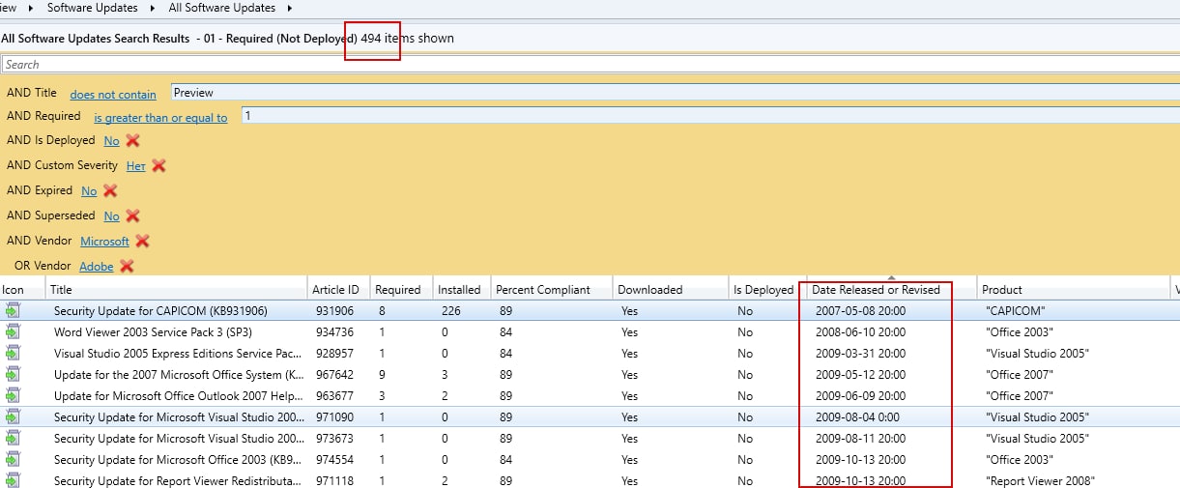The image size is (1180, 488).
Task: Click article ID 973673 cell
Action: (334, 439)
